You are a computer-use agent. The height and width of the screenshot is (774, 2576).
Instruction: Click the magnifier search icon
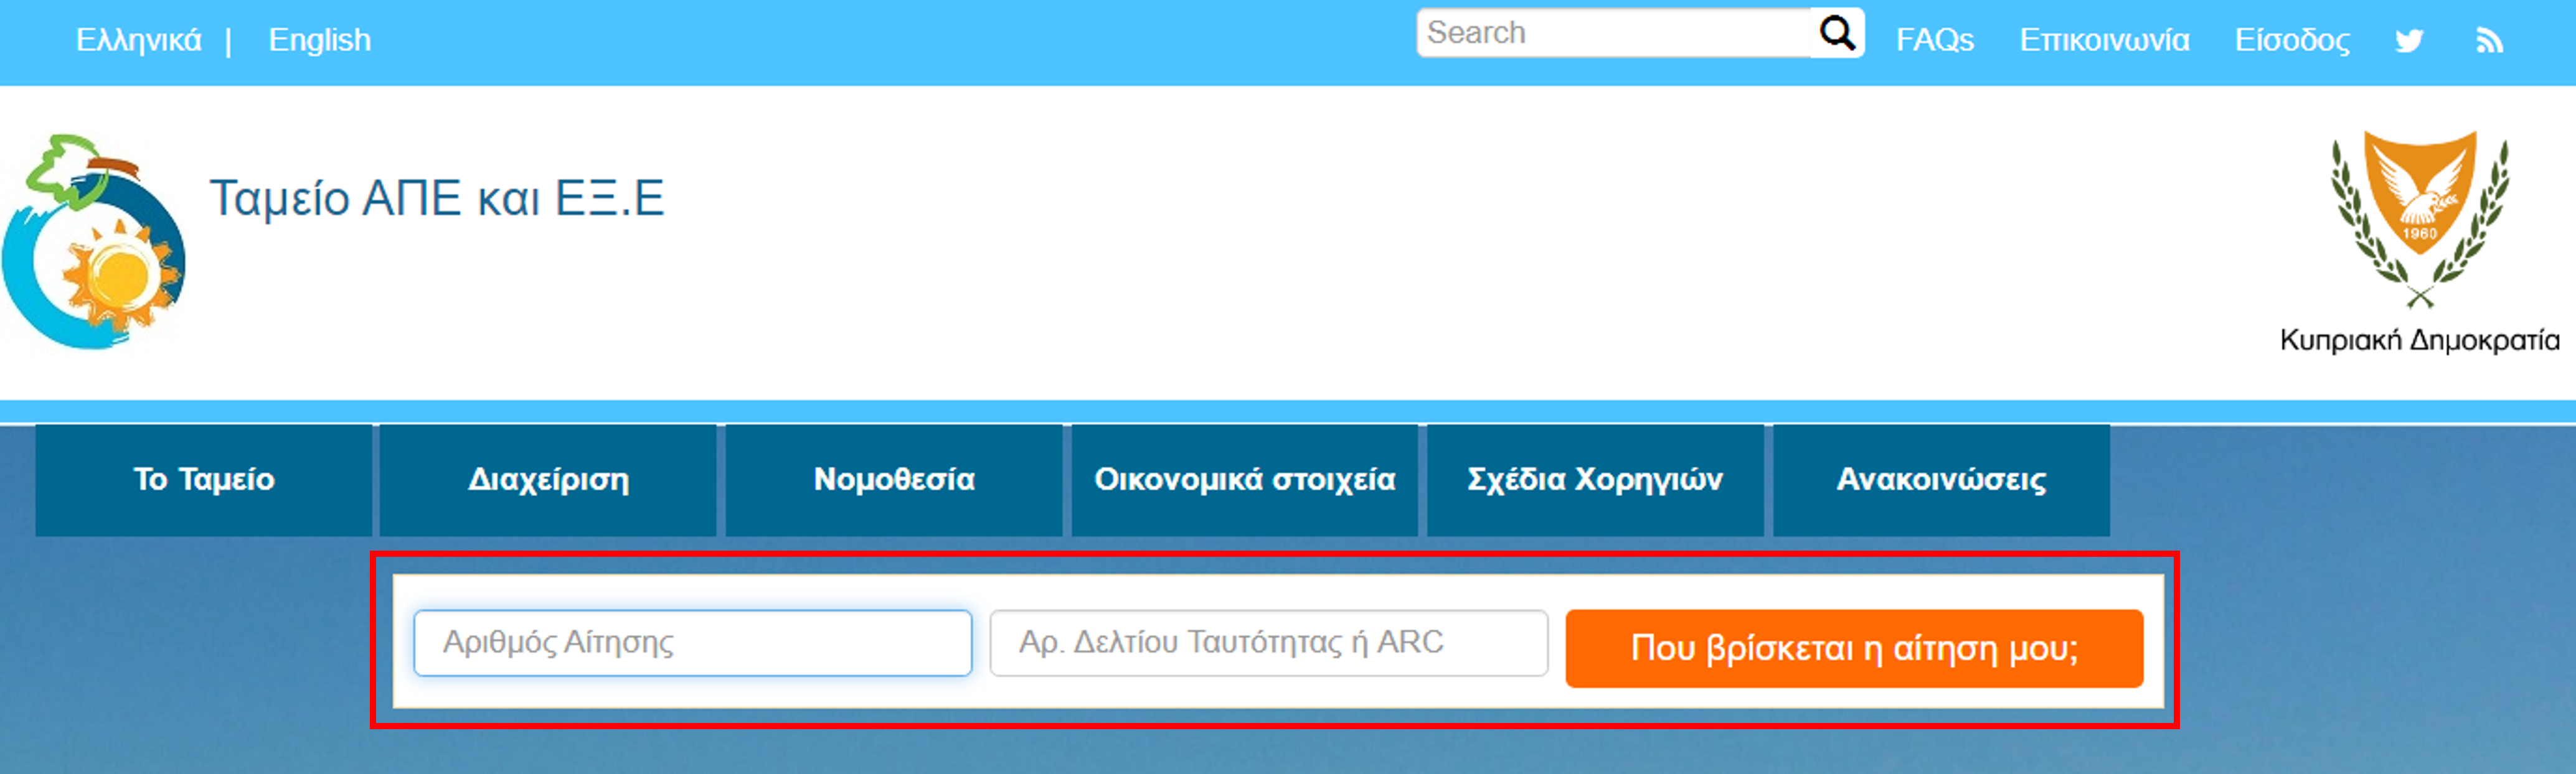[x=1836, y=33]
